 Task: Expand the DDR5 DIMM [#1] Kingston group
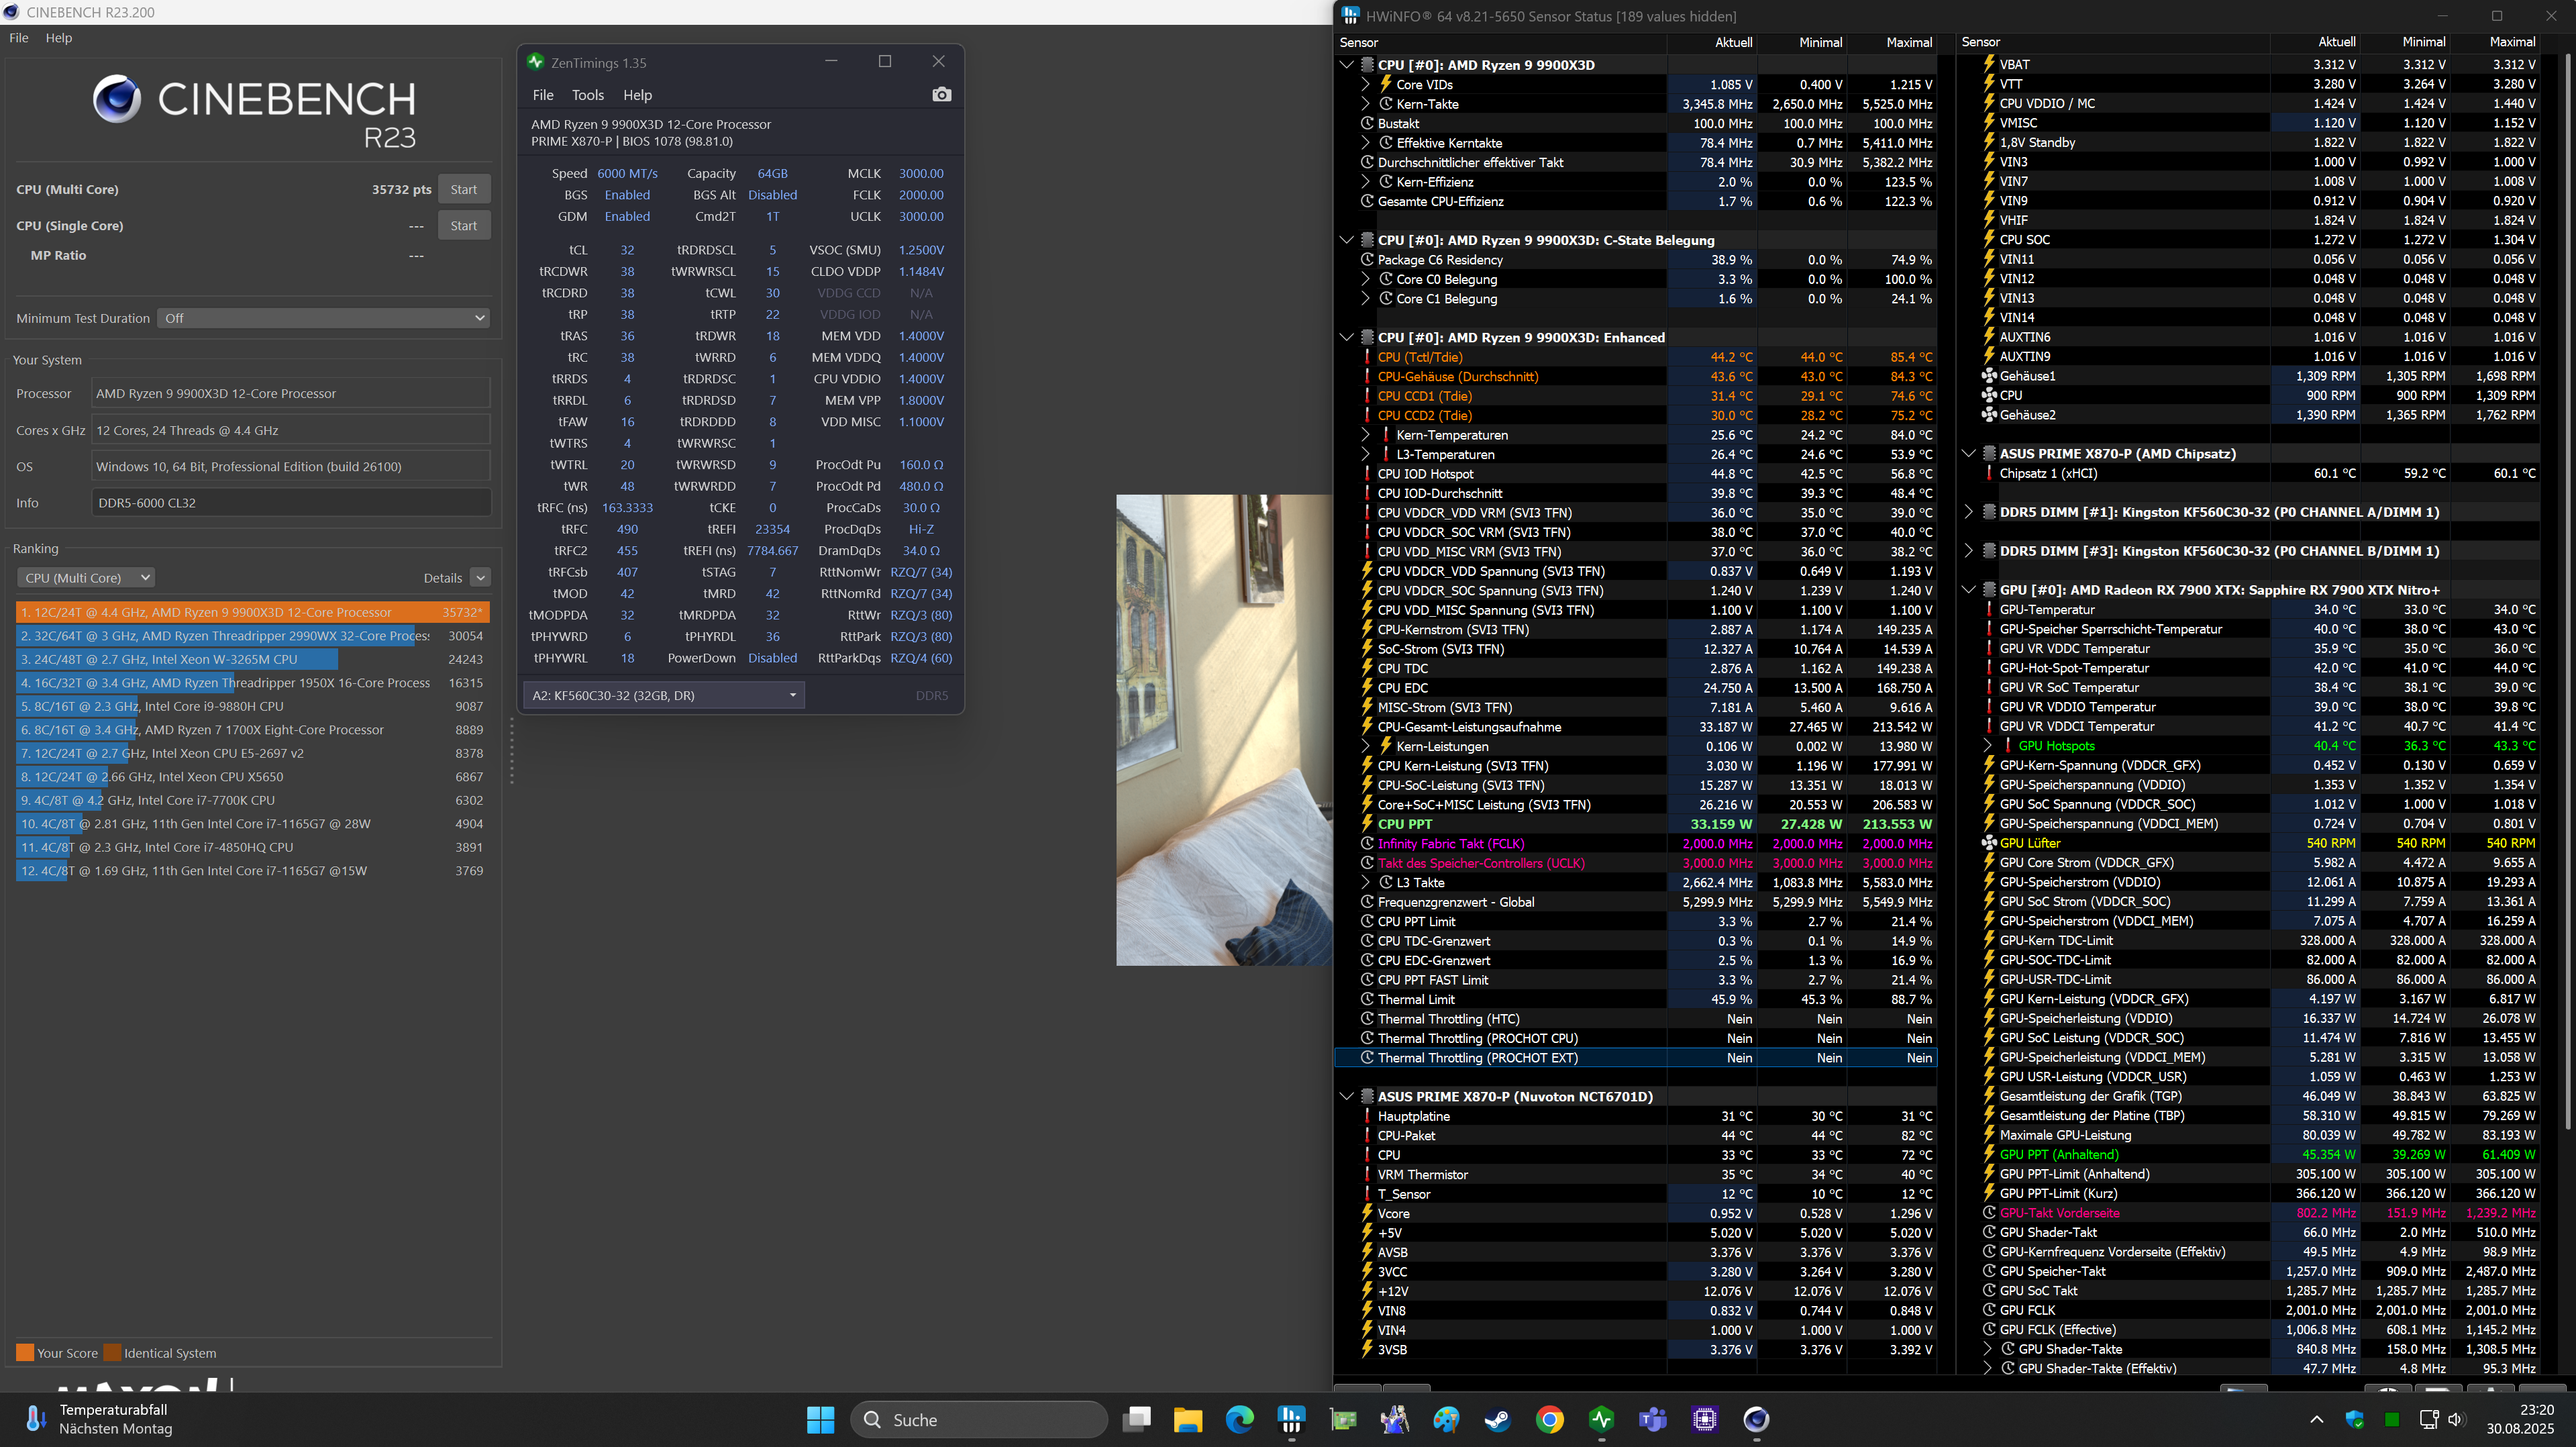(1968, 512)
